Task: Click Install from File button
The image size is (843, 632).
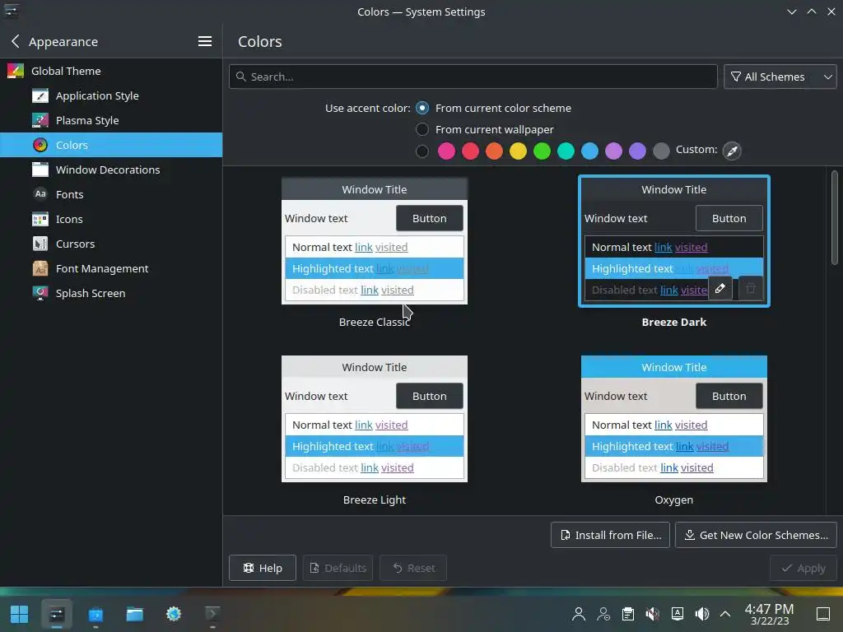Action: pos(610,535)
